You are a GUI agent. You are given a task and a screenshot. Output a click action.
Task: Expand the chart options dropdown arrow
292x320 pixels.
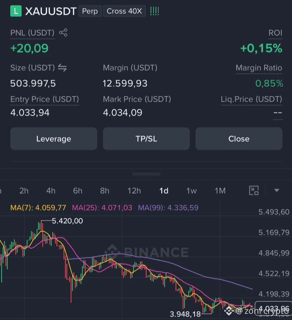click(277, 190)
